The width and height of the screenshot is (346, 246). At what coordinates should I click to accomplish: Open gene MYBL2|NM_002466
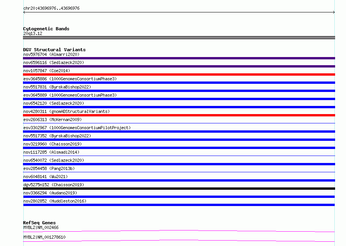[41, 227]
